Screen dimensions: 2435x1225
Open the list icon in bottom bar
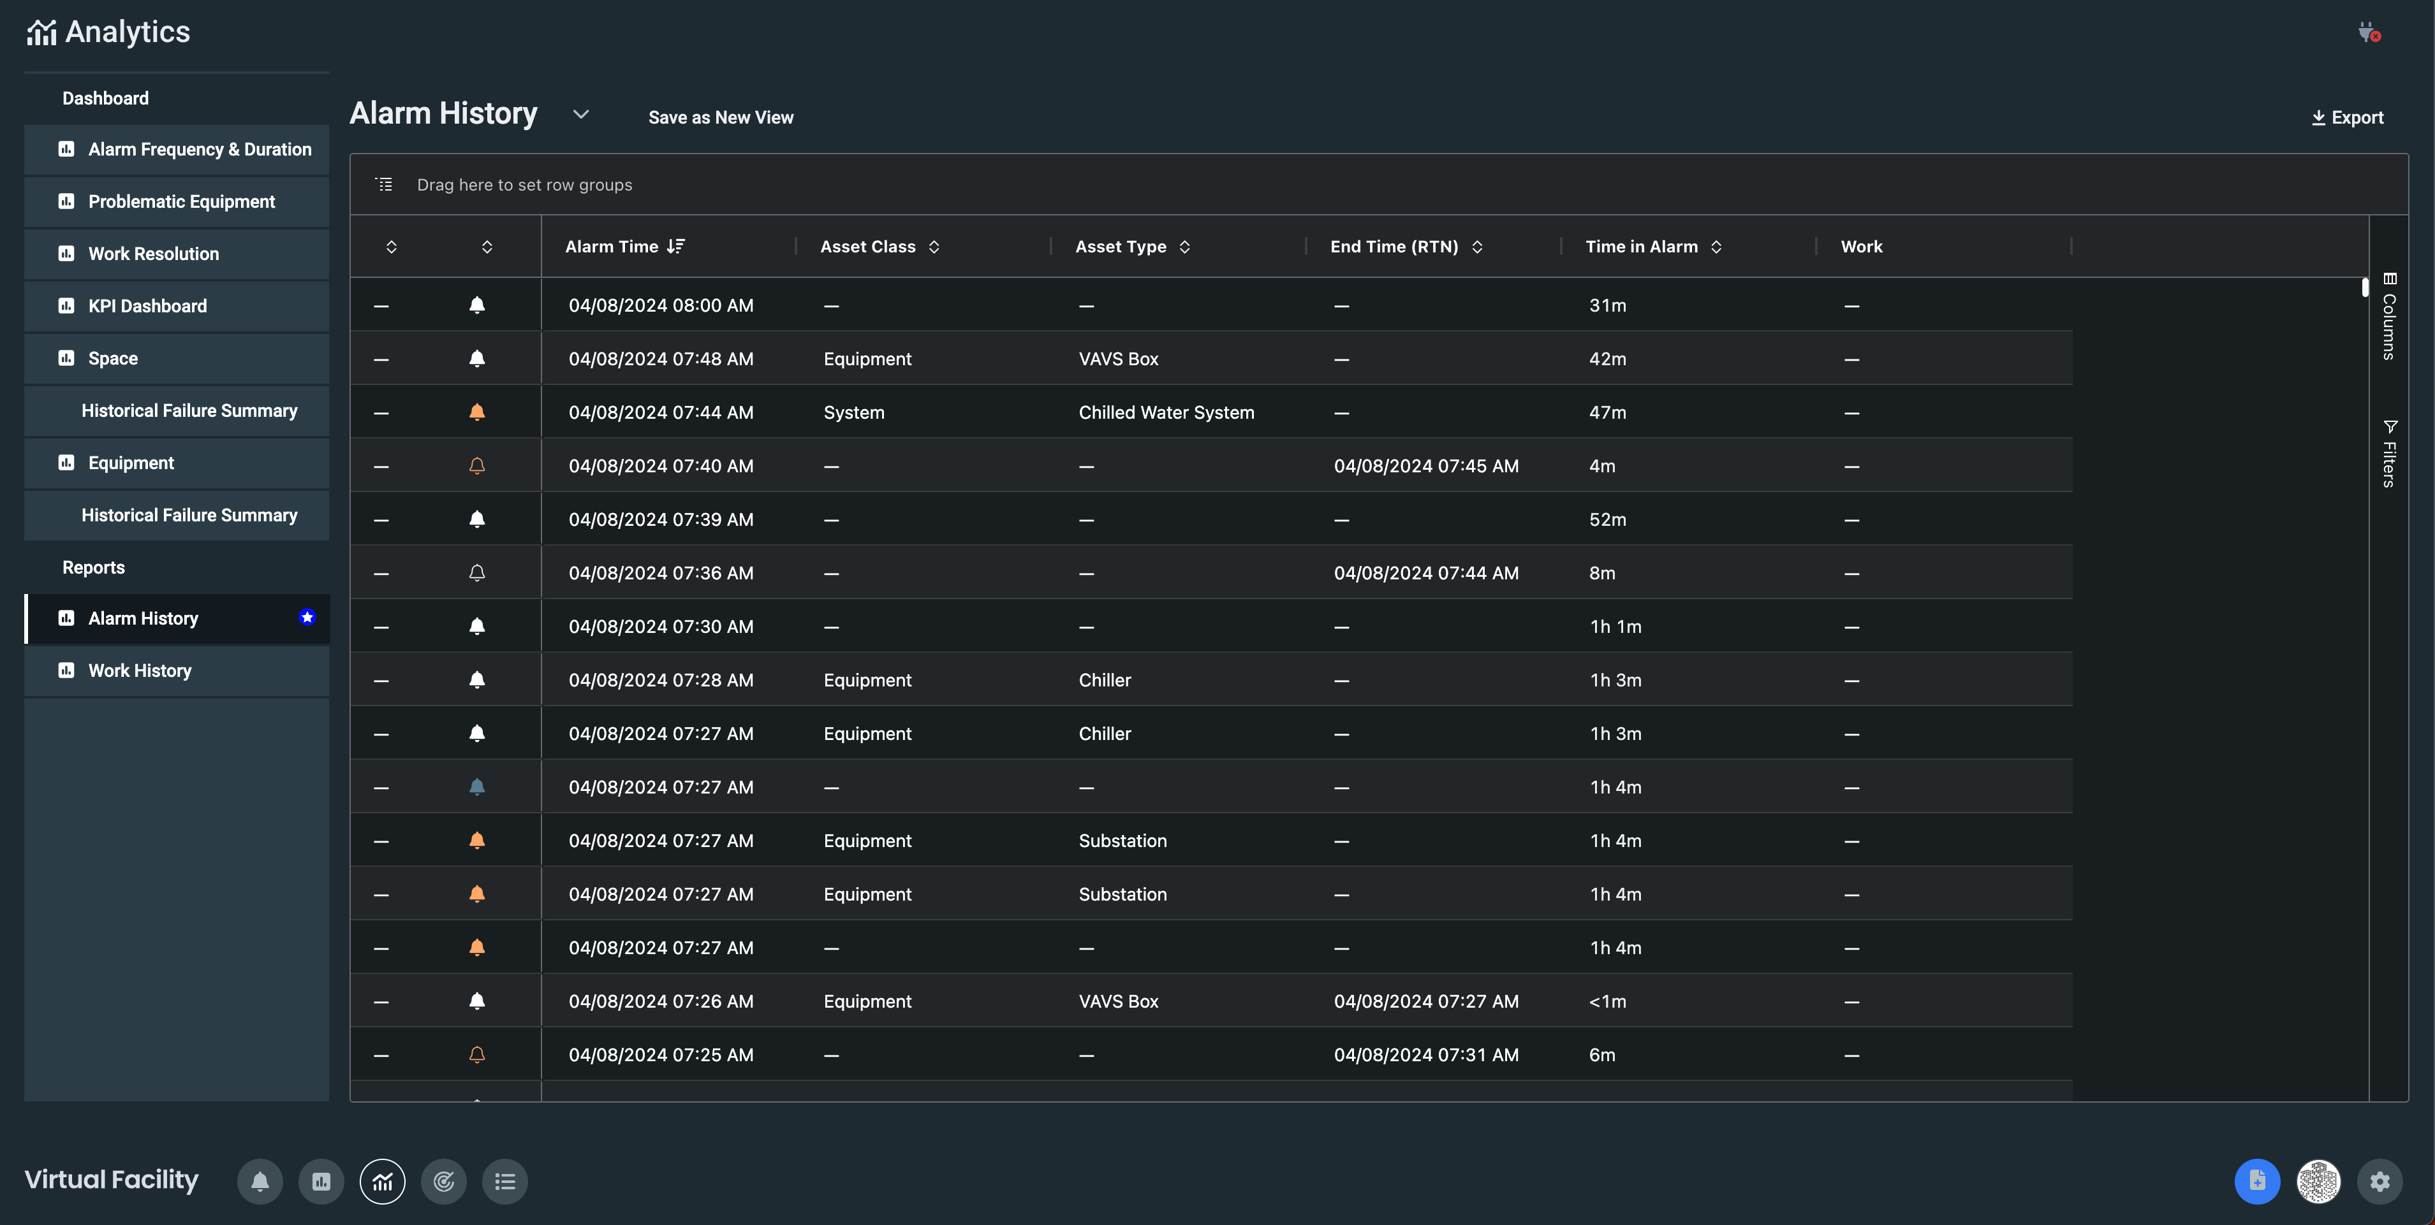click(x=504, y=1182)
